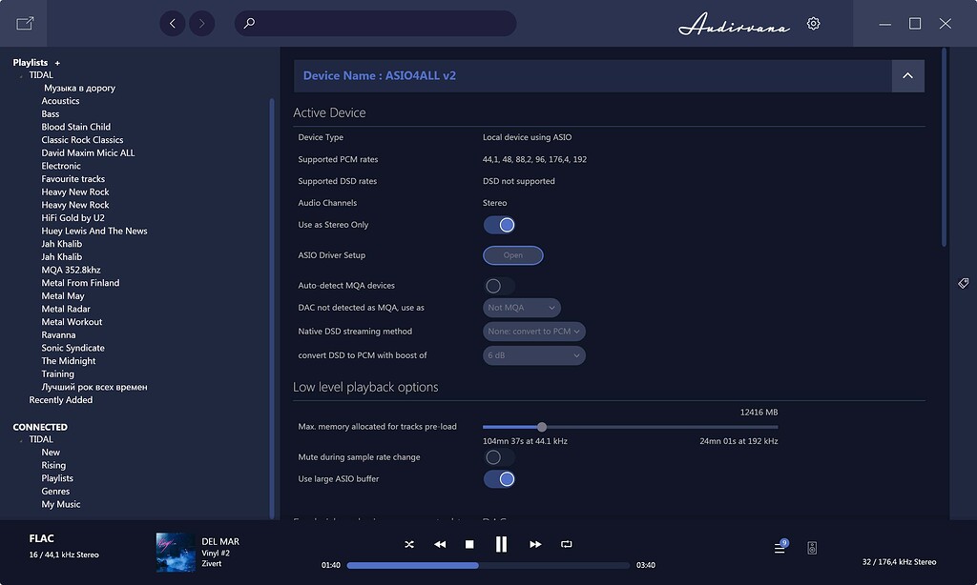Open the 6 dB boost dropdown
This screenshot has height=585, width=977.
[x=534, y=355]
